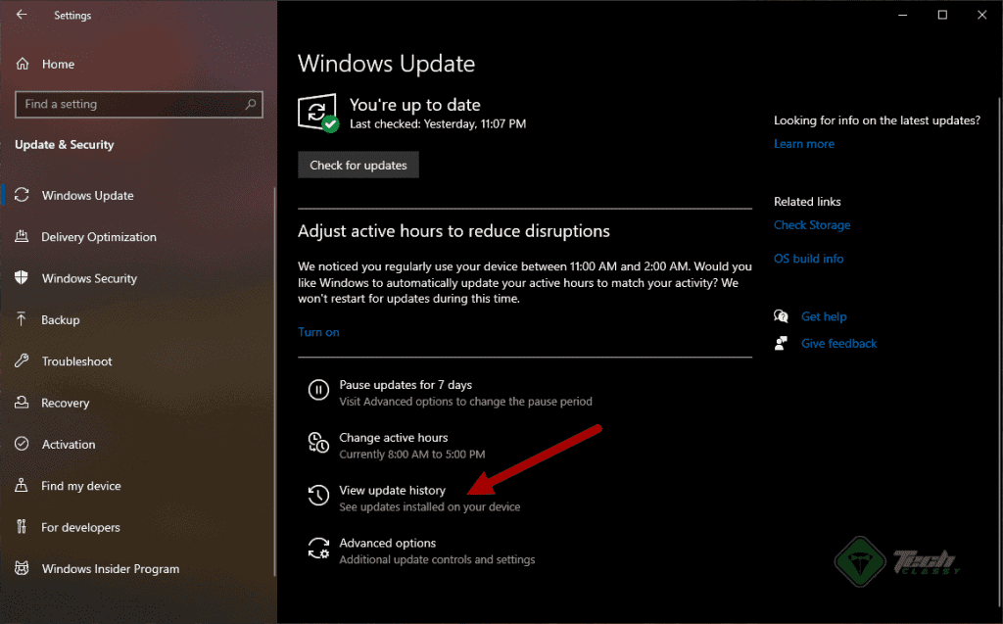Open Advanced options via its gear icon
Screen dimensions: 1003x624
(x=318, y=549)
